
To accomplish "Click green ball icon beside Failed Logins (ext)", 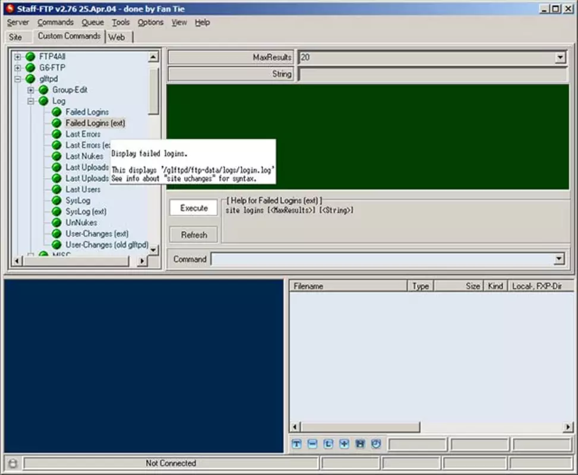I will (56, 123).
